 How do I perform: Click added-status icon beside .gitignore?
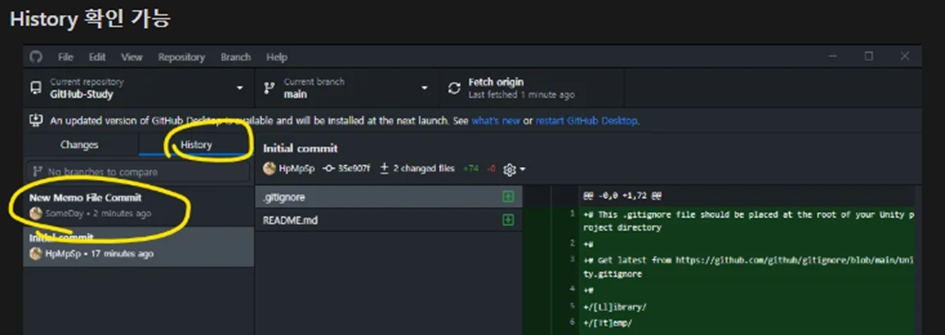tap(508, 198)
